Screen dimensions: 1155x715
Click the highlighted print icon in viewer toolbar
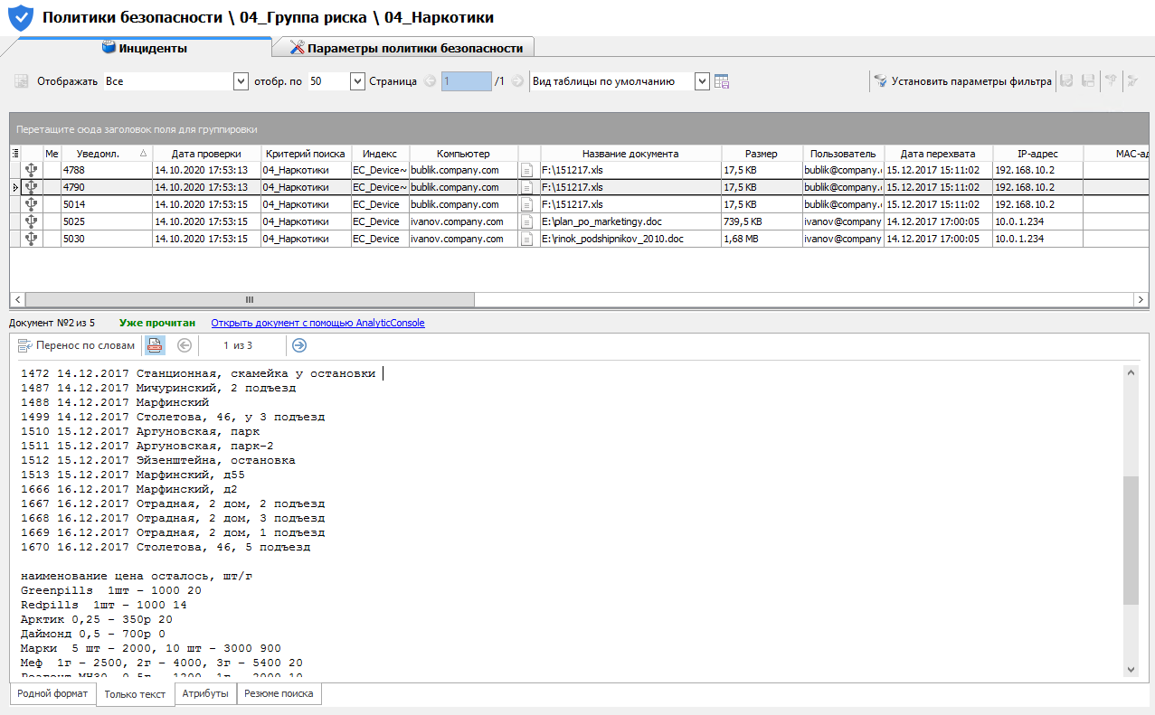156,344
